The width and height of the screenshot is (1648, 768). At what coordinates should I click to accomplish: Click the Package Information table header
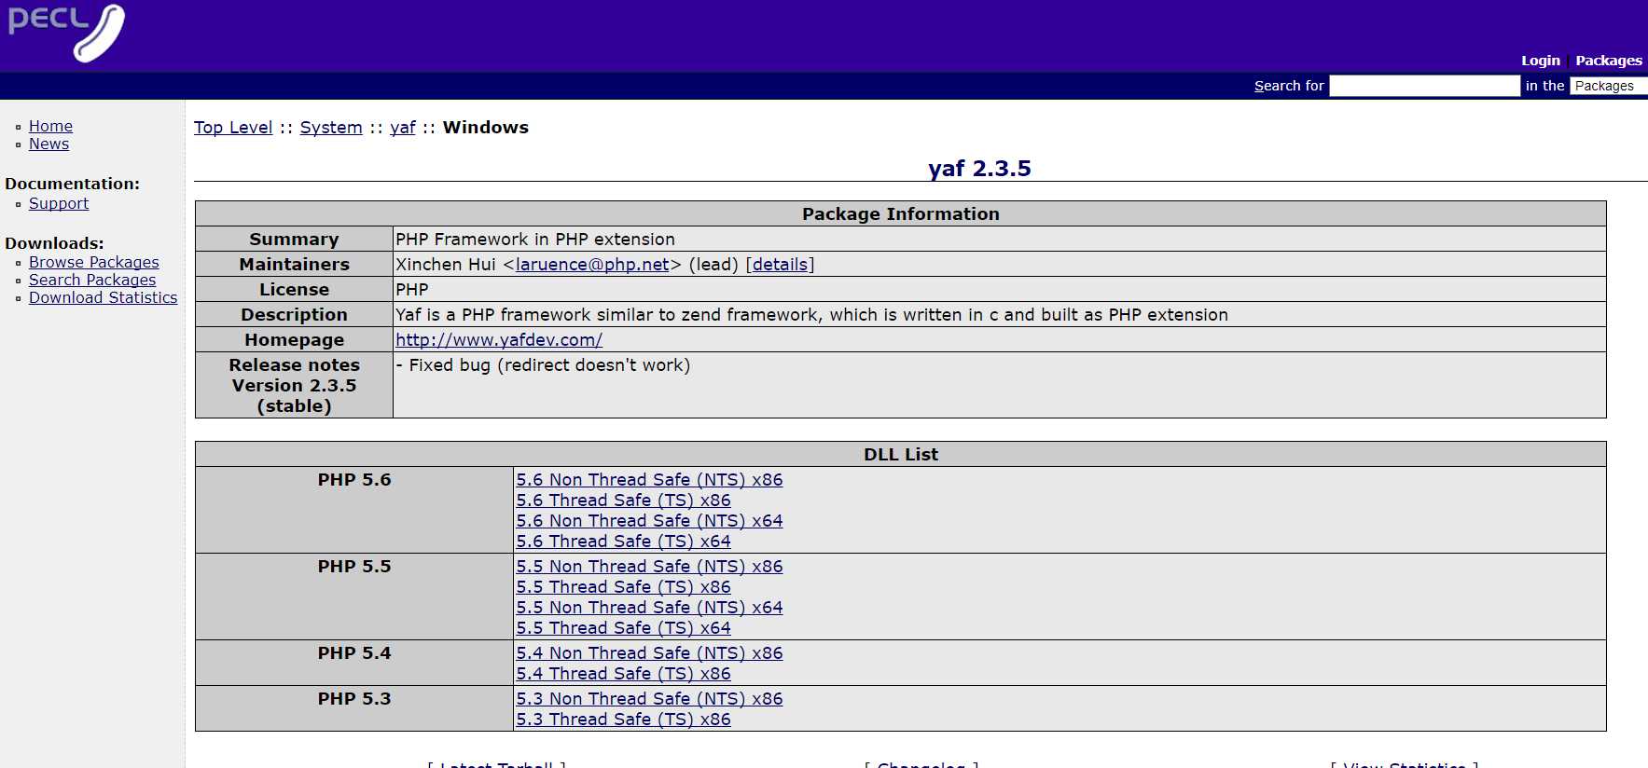click(901, 214)
